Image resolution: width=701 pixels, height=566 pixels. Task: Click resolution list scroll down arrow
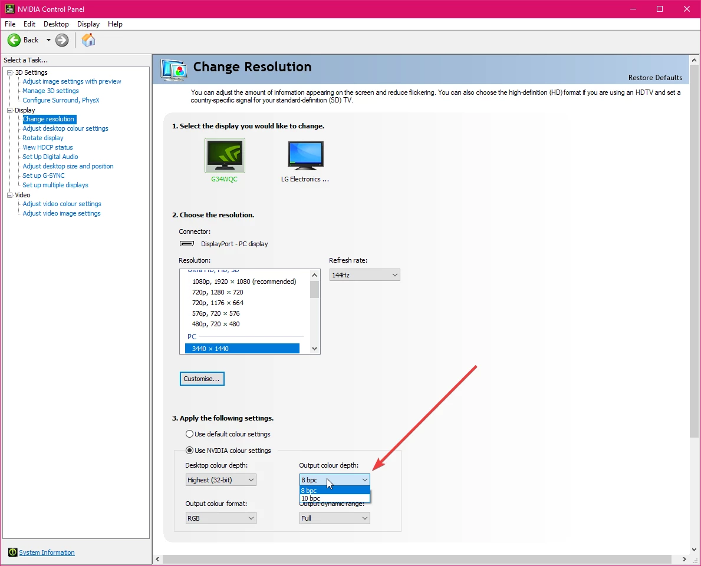pos(314,349)
